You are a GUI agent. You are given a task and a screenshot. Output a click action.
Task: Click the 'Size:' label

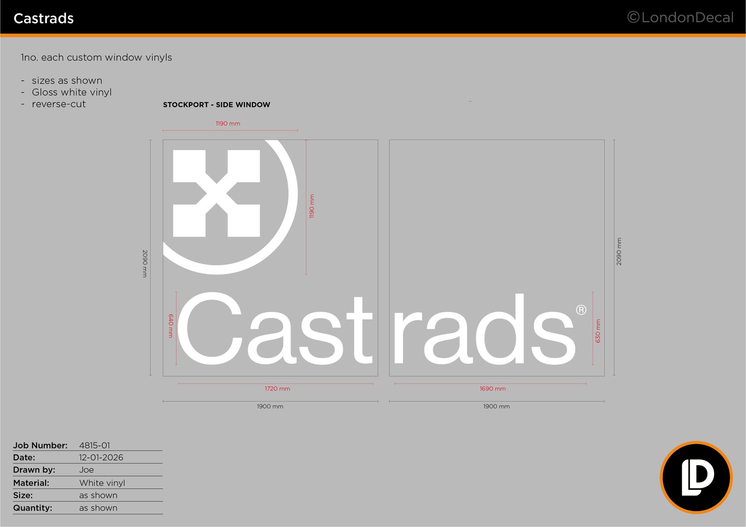pos(23,495)
